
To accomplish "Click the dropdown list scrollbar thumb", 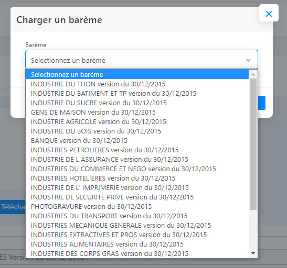I will pos(253,144).
